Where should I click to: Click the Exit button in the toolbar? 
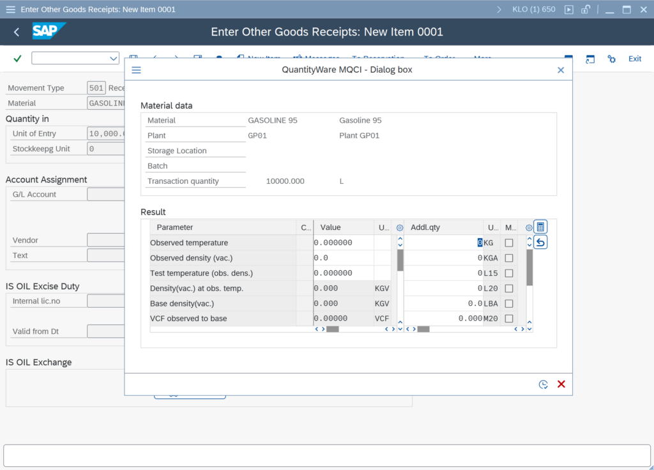point(635,59)
